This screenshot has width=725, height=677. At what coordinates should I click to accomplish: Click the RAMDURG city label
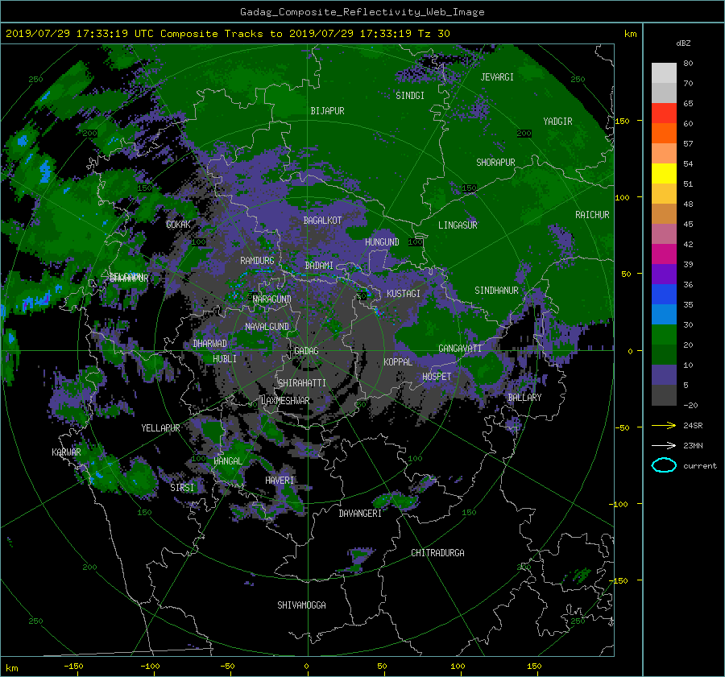257,261
